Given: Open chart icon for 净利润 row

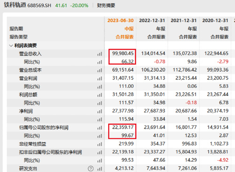Looking at the screenshot, I should [x=100, y=112].
